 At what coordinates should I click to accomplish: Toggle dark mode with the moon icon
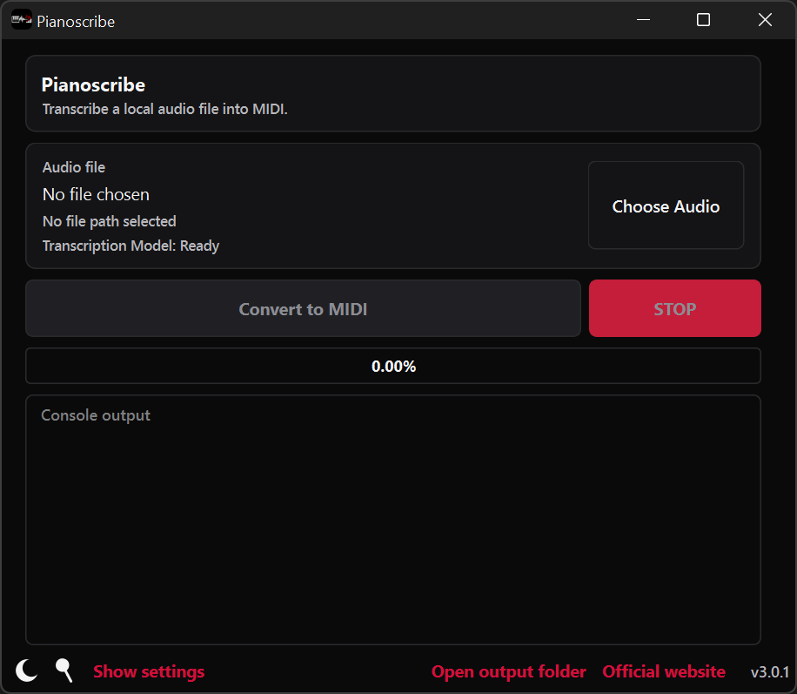click(26, 670)
